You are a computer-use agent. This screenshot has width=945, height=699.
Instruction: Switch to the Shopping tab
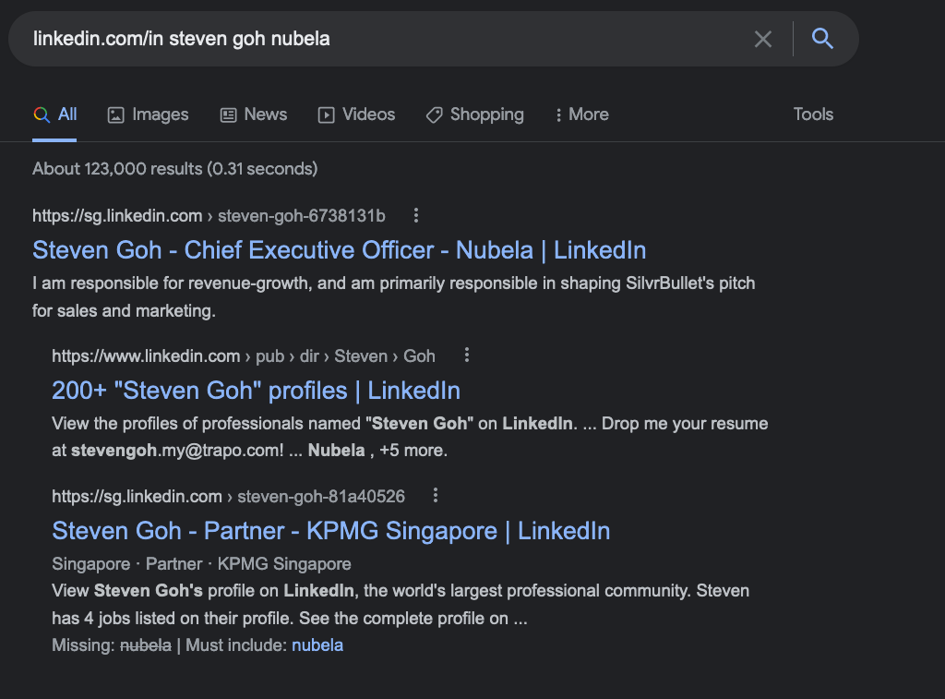475,114
